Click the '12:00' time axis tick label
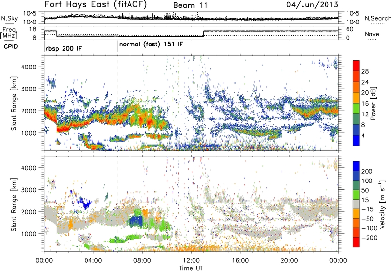Screen dimensions: 391x271 pos(191,261)
